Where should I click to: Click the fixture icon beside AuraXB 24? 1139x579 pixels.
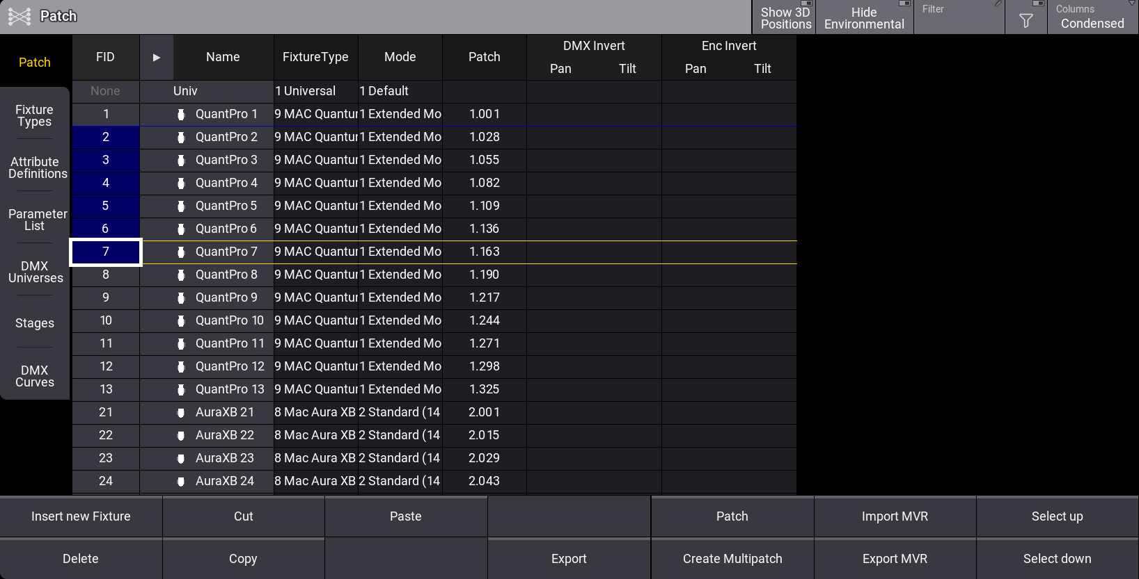click(x=181, y=482)
